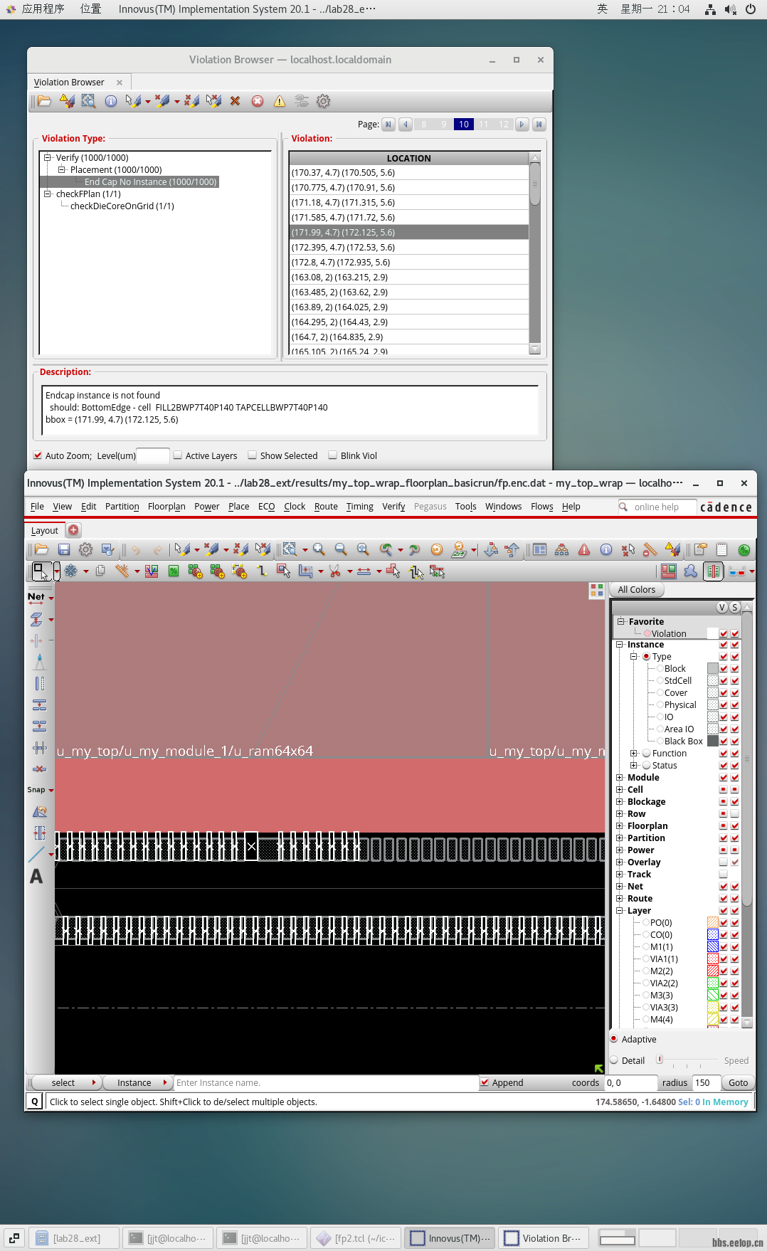Open violation info icon in Violation Browser toolbar
This screenshot has width=767, height=1251.
click(x=111, y=101)
